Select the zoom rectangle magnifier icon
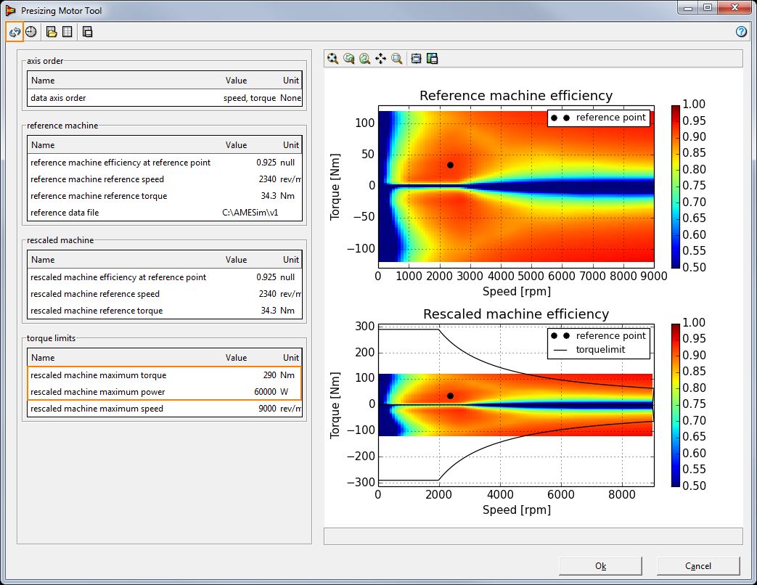Viewport: 757px width, 585px height. 397,59
